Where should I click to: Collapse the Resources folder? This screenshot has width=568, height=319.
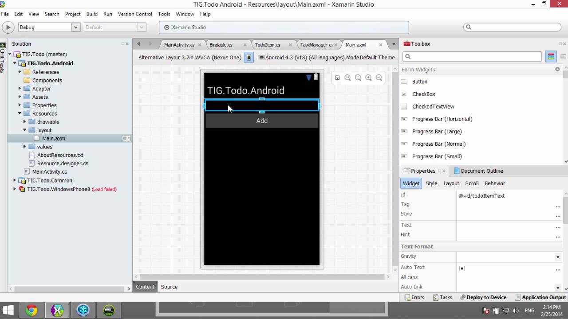pos(20,113)
